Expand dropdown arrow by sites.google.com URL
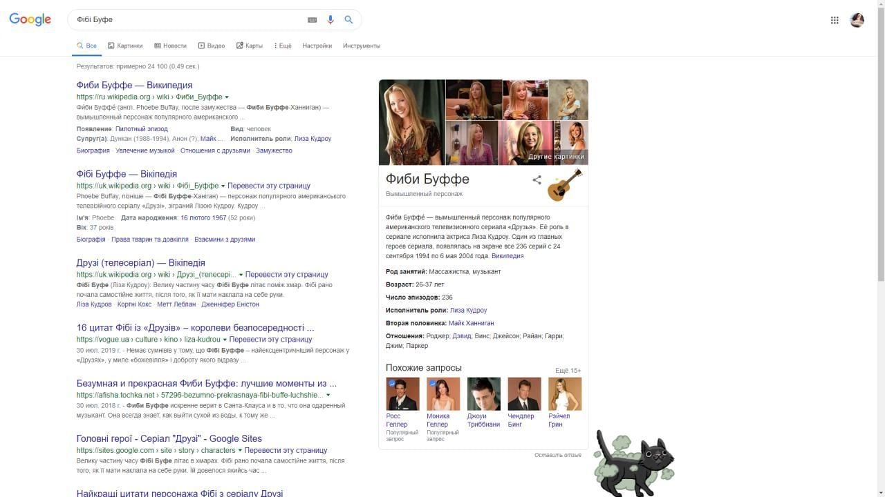885x497 pixels. (240, 451)
